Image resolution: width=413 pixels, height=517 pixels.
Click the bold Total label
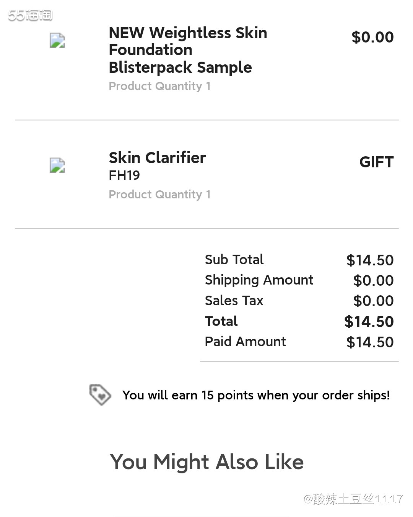coord(221,321)
